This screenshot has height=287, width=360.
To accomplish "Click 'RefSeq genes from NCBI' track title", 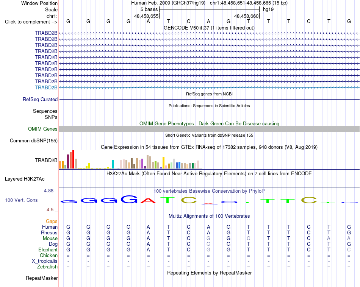I will 209,94.
